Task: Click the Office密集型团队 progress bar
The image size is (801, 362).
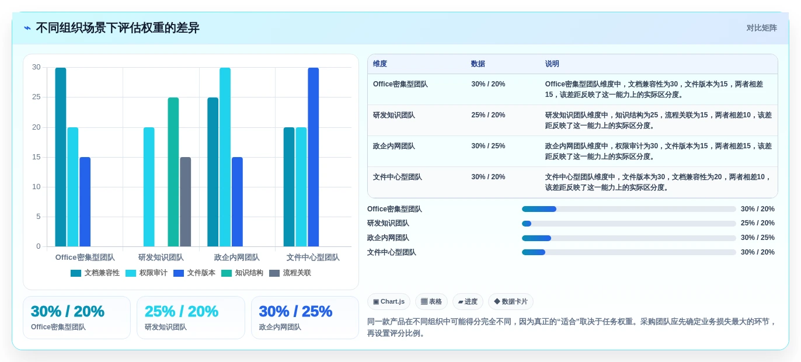Action: click(x=629, y=209)
